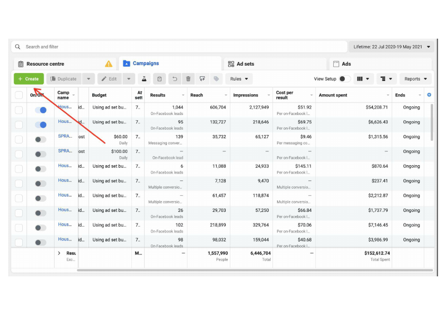Click the total reach value 1,557,990
This screenshot has height=315, width=446.
click(218, 253)
